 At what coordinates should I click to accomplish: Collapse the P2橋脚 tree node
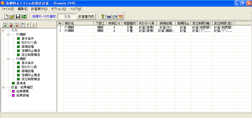(x=8, y=59)
